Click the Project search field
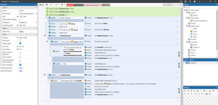The height and width of the screenshot is (105, 218). click(200, 7)
